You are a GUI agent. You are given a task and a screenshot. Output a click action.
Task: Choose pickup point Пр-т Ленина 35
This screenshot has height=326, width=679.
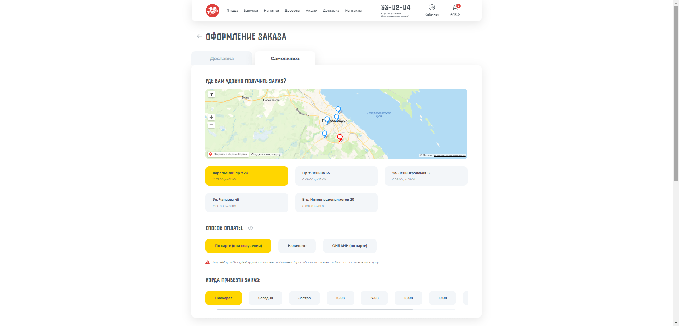point(336,176)
